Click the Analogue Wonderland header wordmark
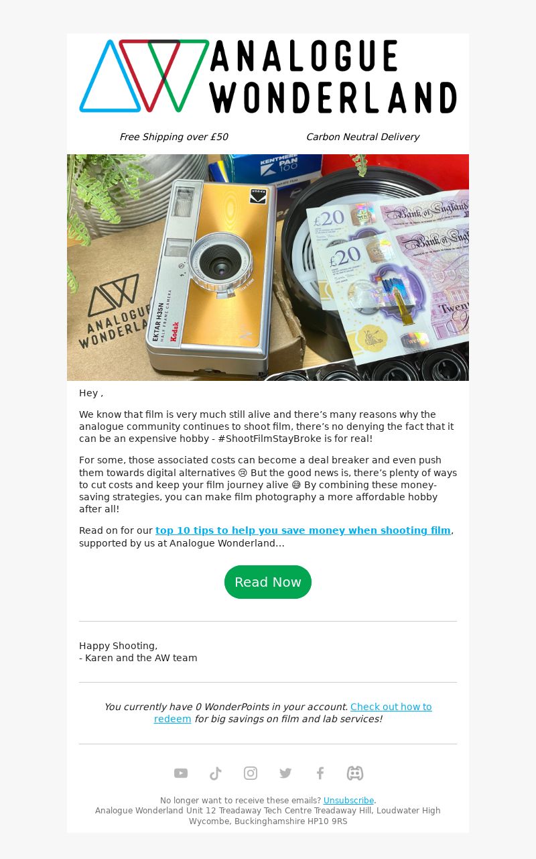 point(333,76)
